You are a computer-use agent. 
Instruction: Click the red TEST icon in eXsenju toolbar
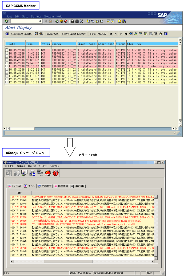pos(48,173)
